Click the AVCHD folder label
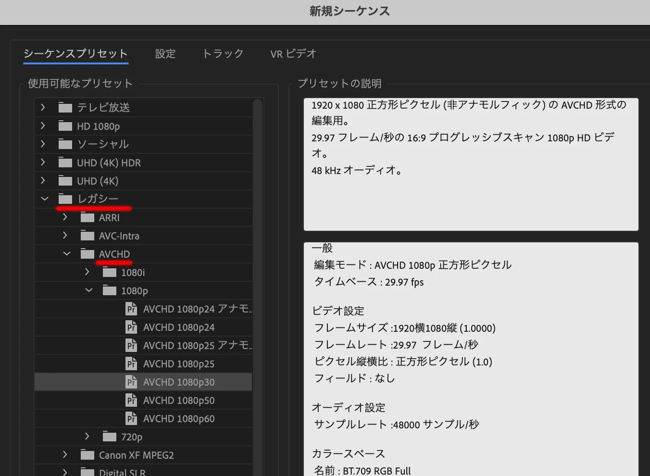The height and width of the screenshot is (476, 650). 114,254
